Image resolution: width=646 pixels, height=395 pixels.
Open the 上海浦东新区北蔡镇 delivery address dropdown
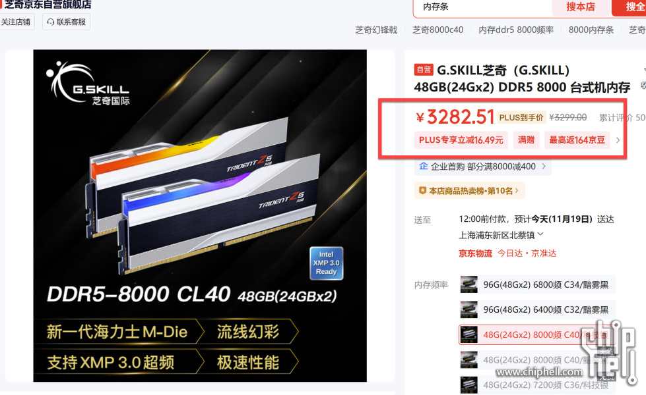pos(501,235)
